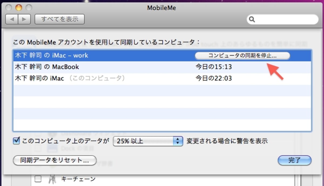The image size is (324, 186).
Task: Click the yellow minimize window button
Action: (x=19, y=8)
